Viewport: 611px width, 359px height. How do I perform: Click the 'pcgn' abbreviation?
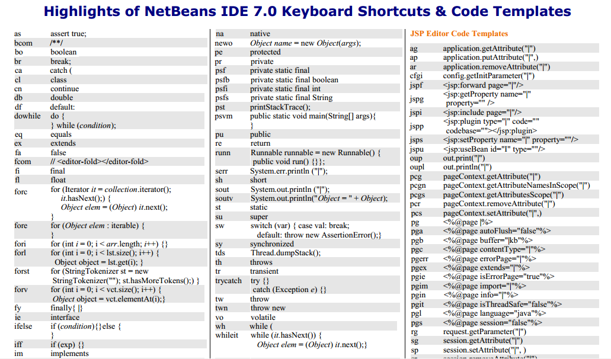coord(418,186)
